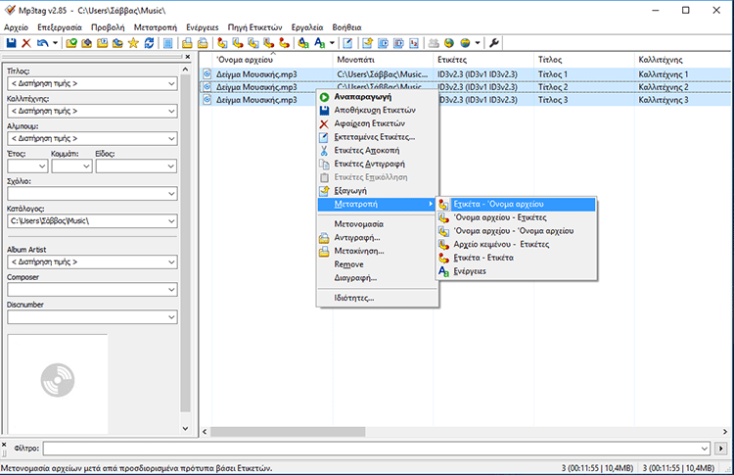The image size is (734, 475).
Task: Sort by the Καλλιτέχνης column header
Action: [683, 60]
